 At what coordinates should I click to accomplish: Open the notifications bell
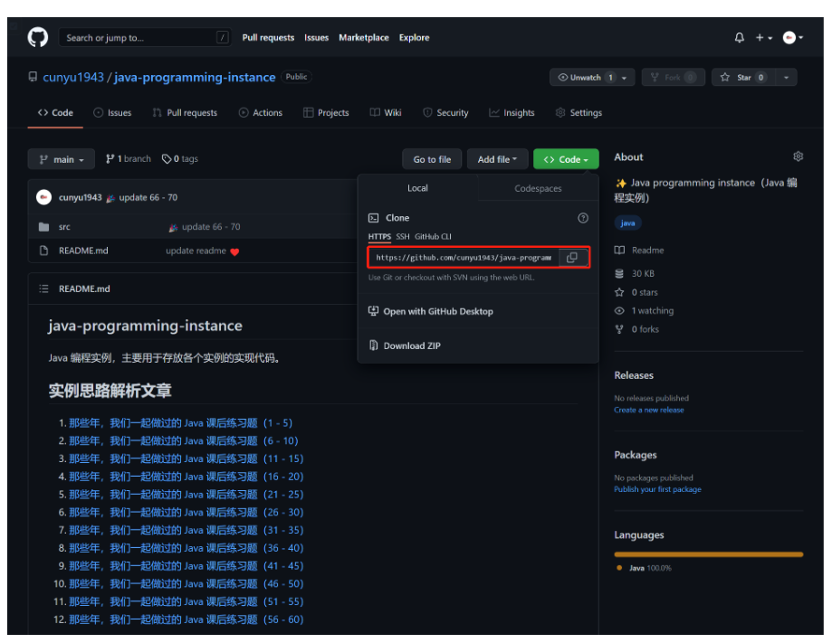click(739, 38)
